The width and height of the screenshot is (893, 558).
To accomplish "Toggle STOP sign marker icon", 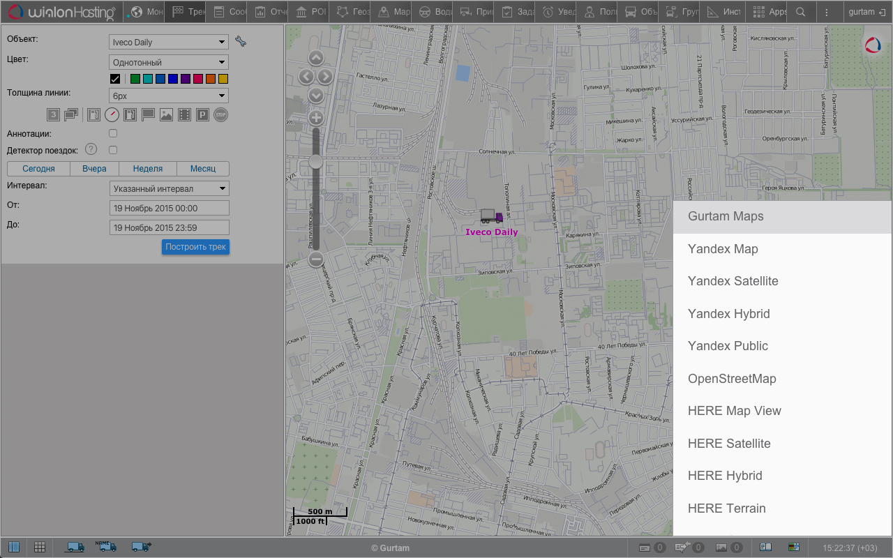I will coord(220,115).
